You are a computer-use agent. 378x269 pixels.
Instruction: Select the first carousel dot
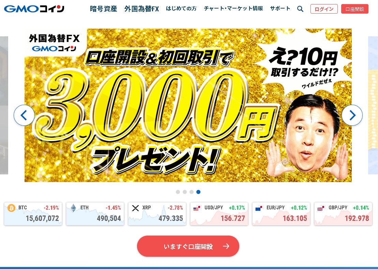[x=178, y=192]
